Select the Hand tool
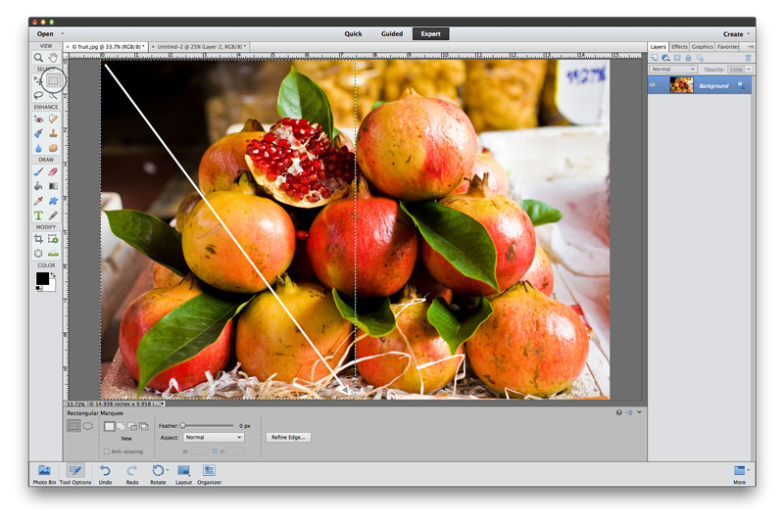The image size is (784, 524). [x=53, y=58]
